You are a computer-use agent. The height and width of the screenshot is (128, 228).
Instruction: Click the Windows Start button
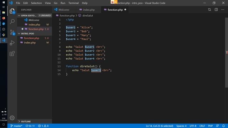click(x=4, y=2)
